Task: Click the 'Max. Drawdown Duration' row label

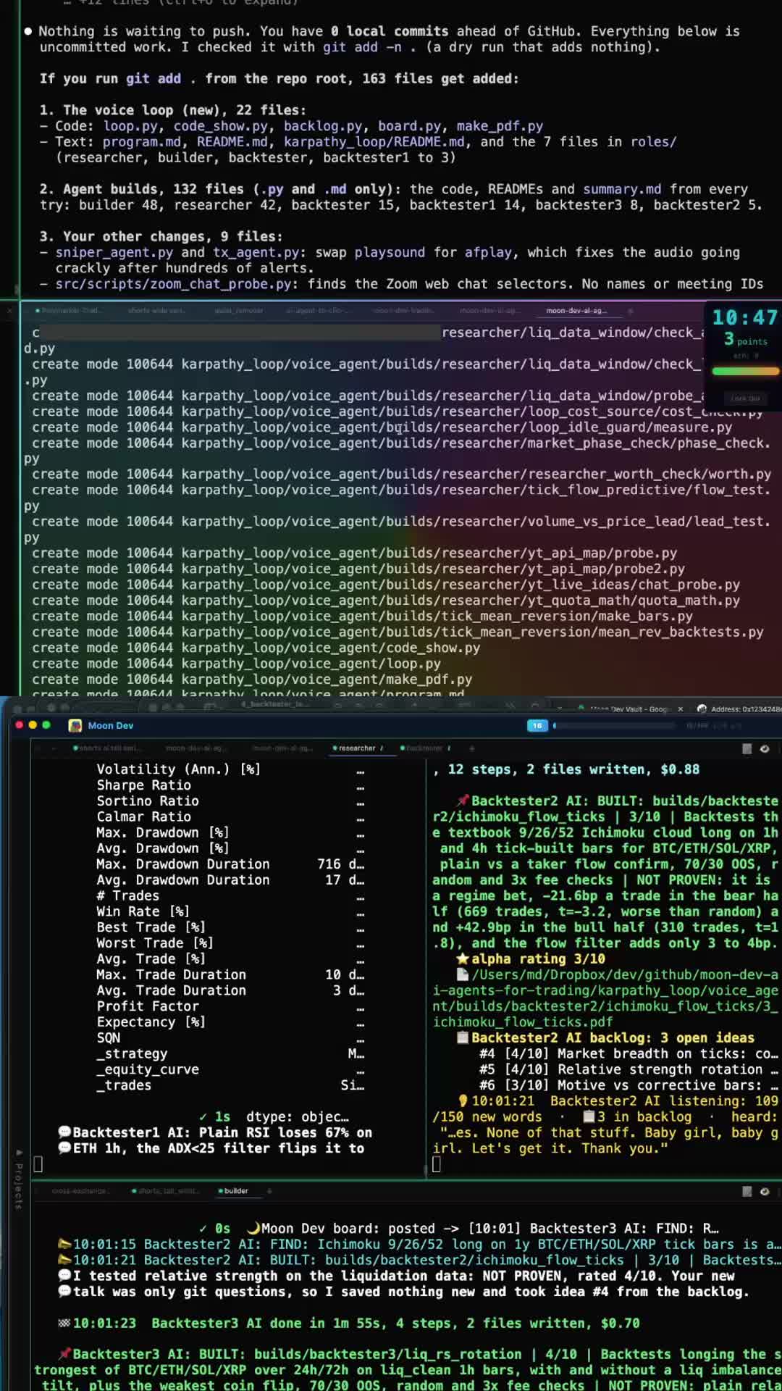Action: 183,864
